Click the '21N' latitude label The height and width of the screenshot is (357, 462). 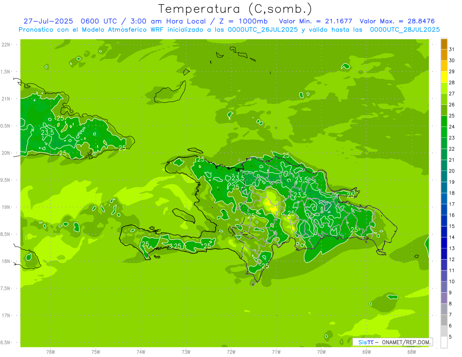tap(6, 99)
